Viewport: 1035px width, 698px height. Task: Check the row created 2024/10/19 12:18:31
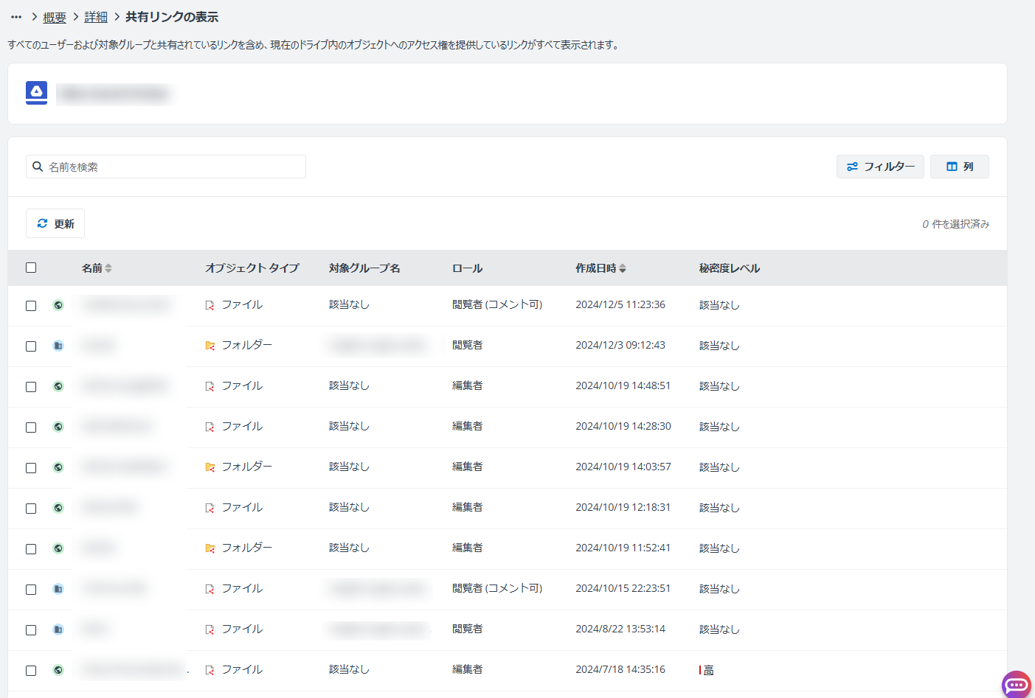coord(31,509)
